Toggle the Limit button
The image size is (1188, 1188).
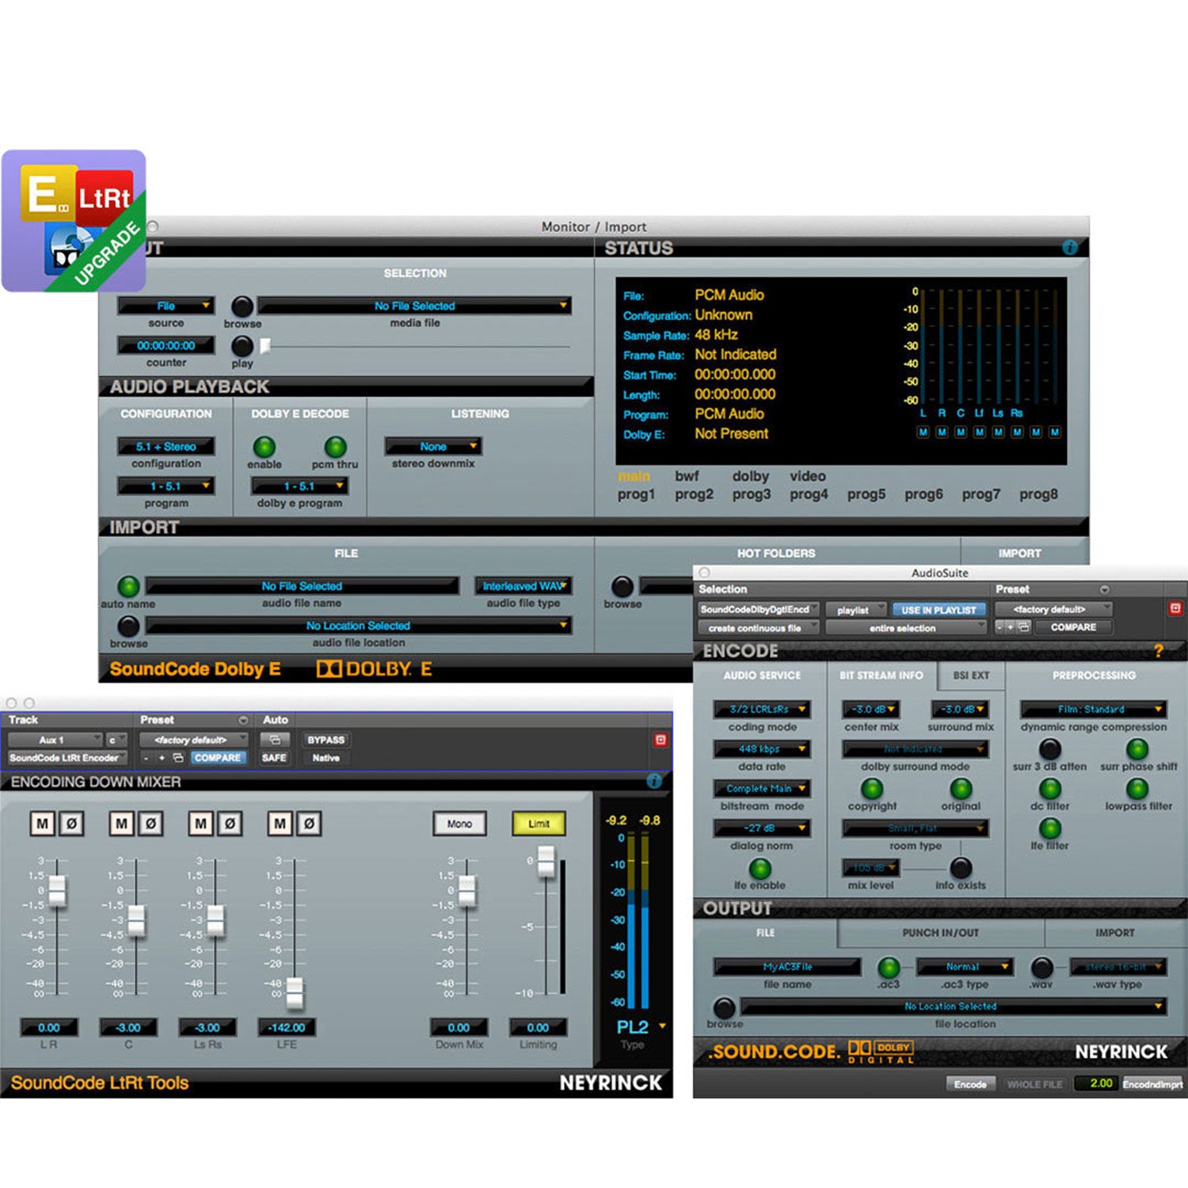tap(539, 824)
